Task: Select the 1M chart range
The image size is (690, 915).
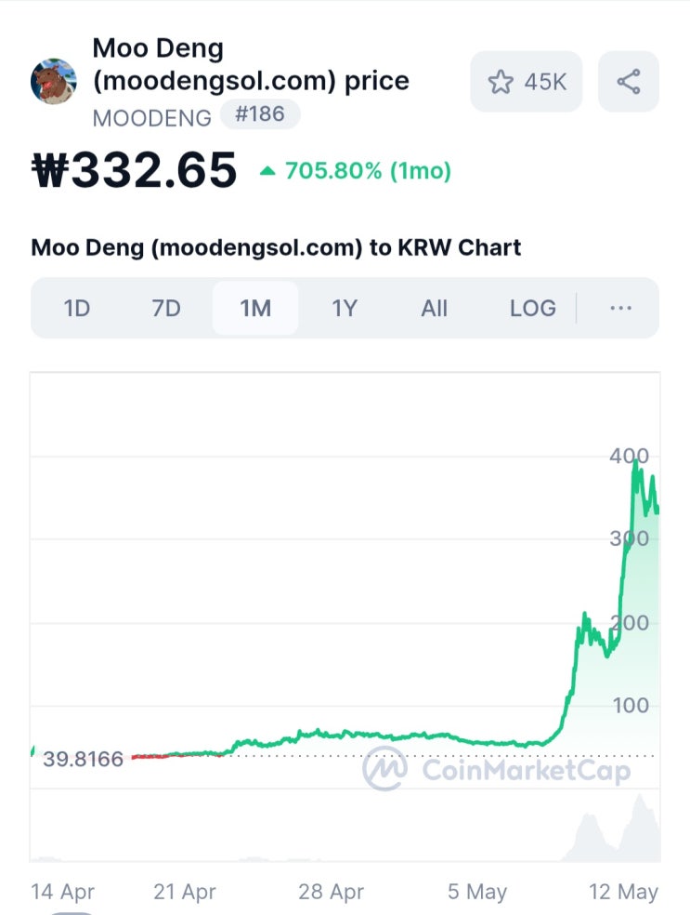Action: point(255,308)
